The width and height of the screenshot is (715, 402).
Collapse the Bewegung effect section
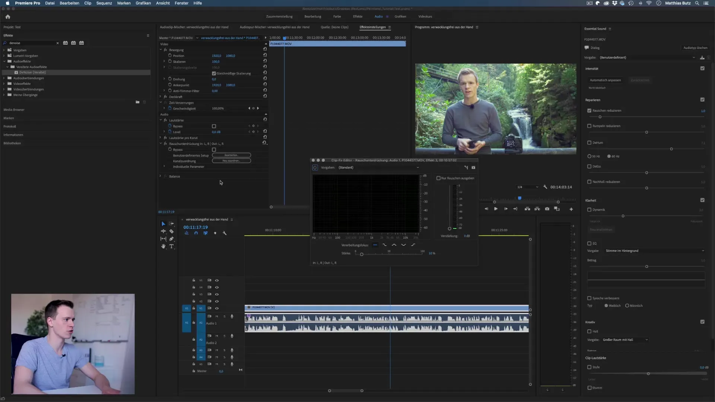pyautogui.click(x=161, y=50)
